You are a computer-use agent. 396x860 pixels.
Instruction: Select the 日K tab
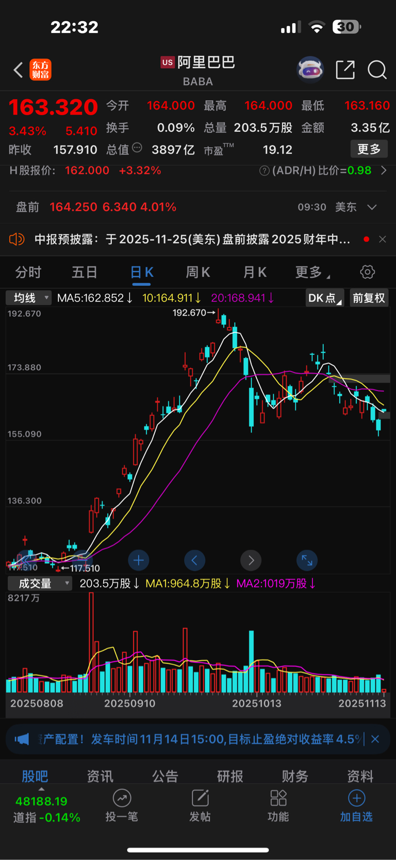point(141,272)
